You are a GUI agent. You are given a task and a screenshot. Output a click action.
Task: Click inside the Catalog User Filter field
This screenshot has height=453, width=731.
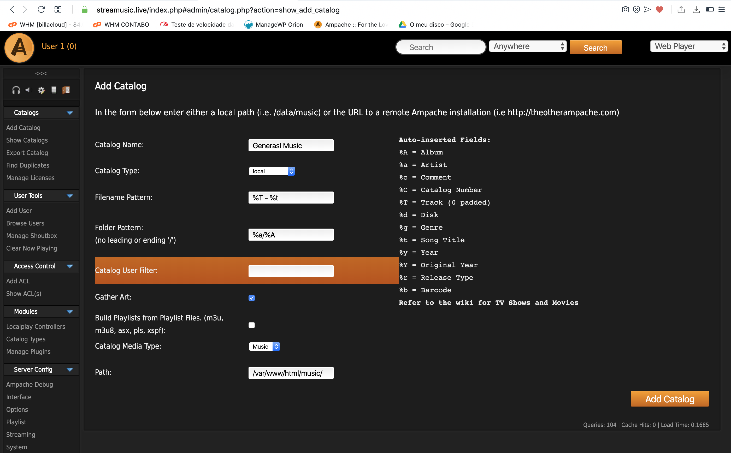[290, 271]
